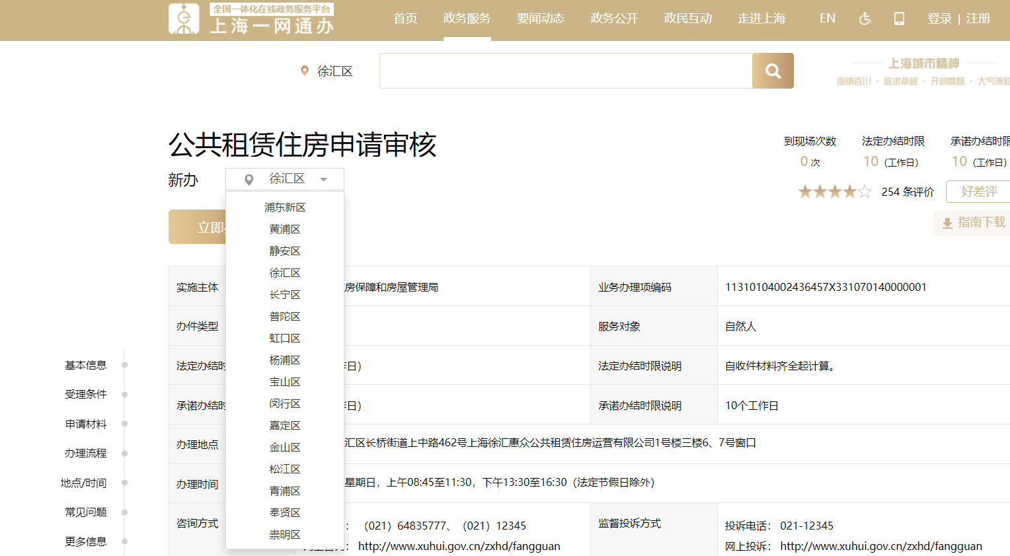Click the magnifier search button
Screen dimensions: 1010x556
(773, 71)
